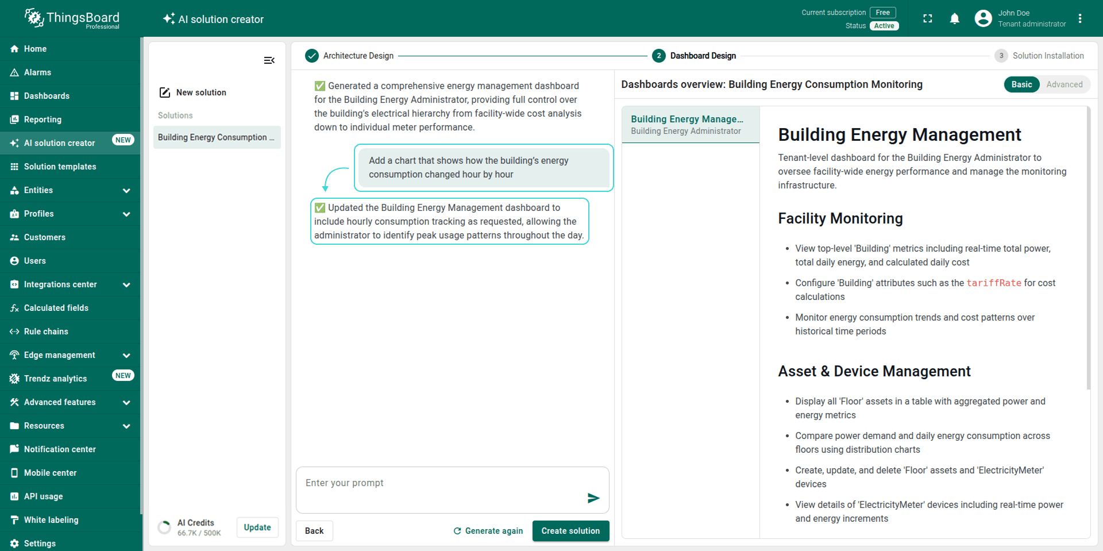
Task: Click Generate again
Action: pyautogui.click(x=488, y=531)
